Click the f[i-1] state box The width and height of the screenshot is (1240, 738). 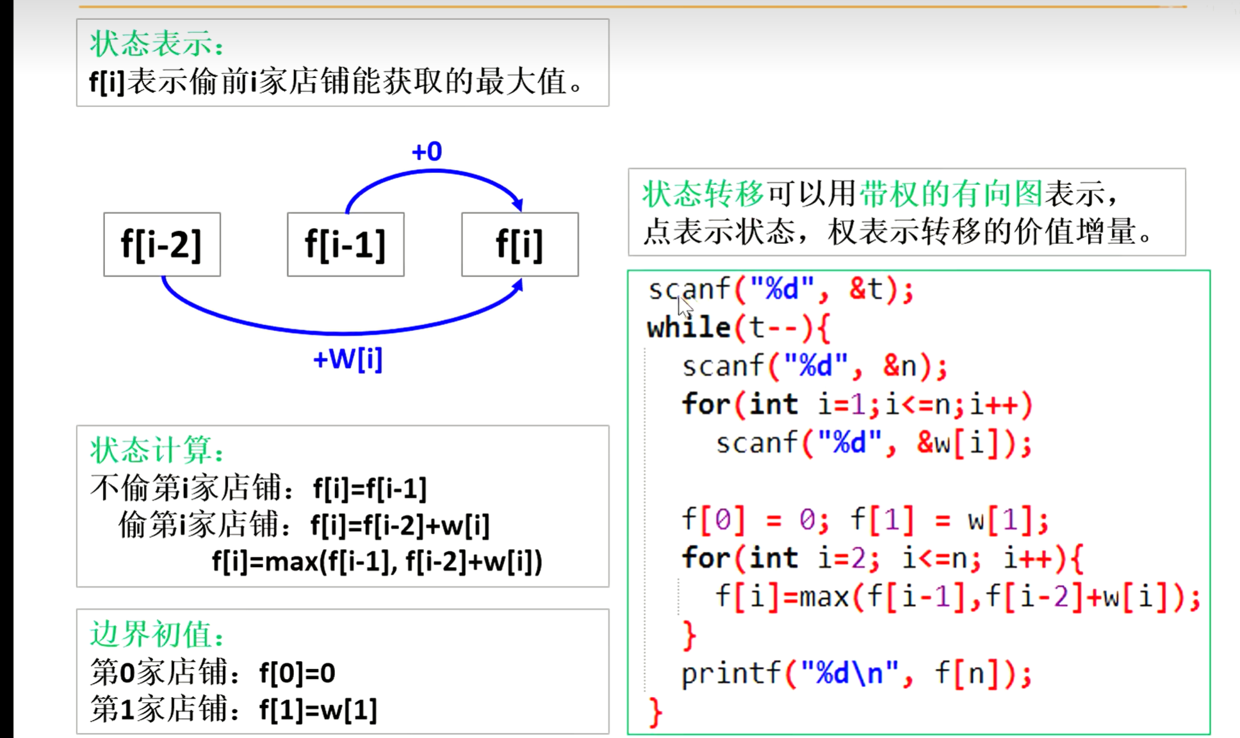(x=346, y=245)
